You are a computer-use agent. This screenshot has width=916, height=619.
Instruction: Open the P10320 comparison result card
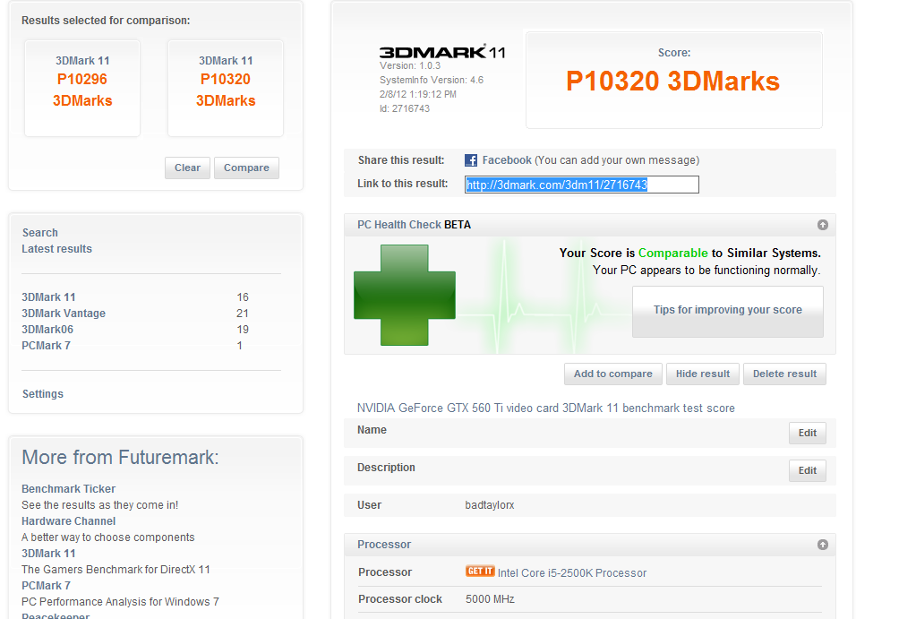(x=226, y=89)
